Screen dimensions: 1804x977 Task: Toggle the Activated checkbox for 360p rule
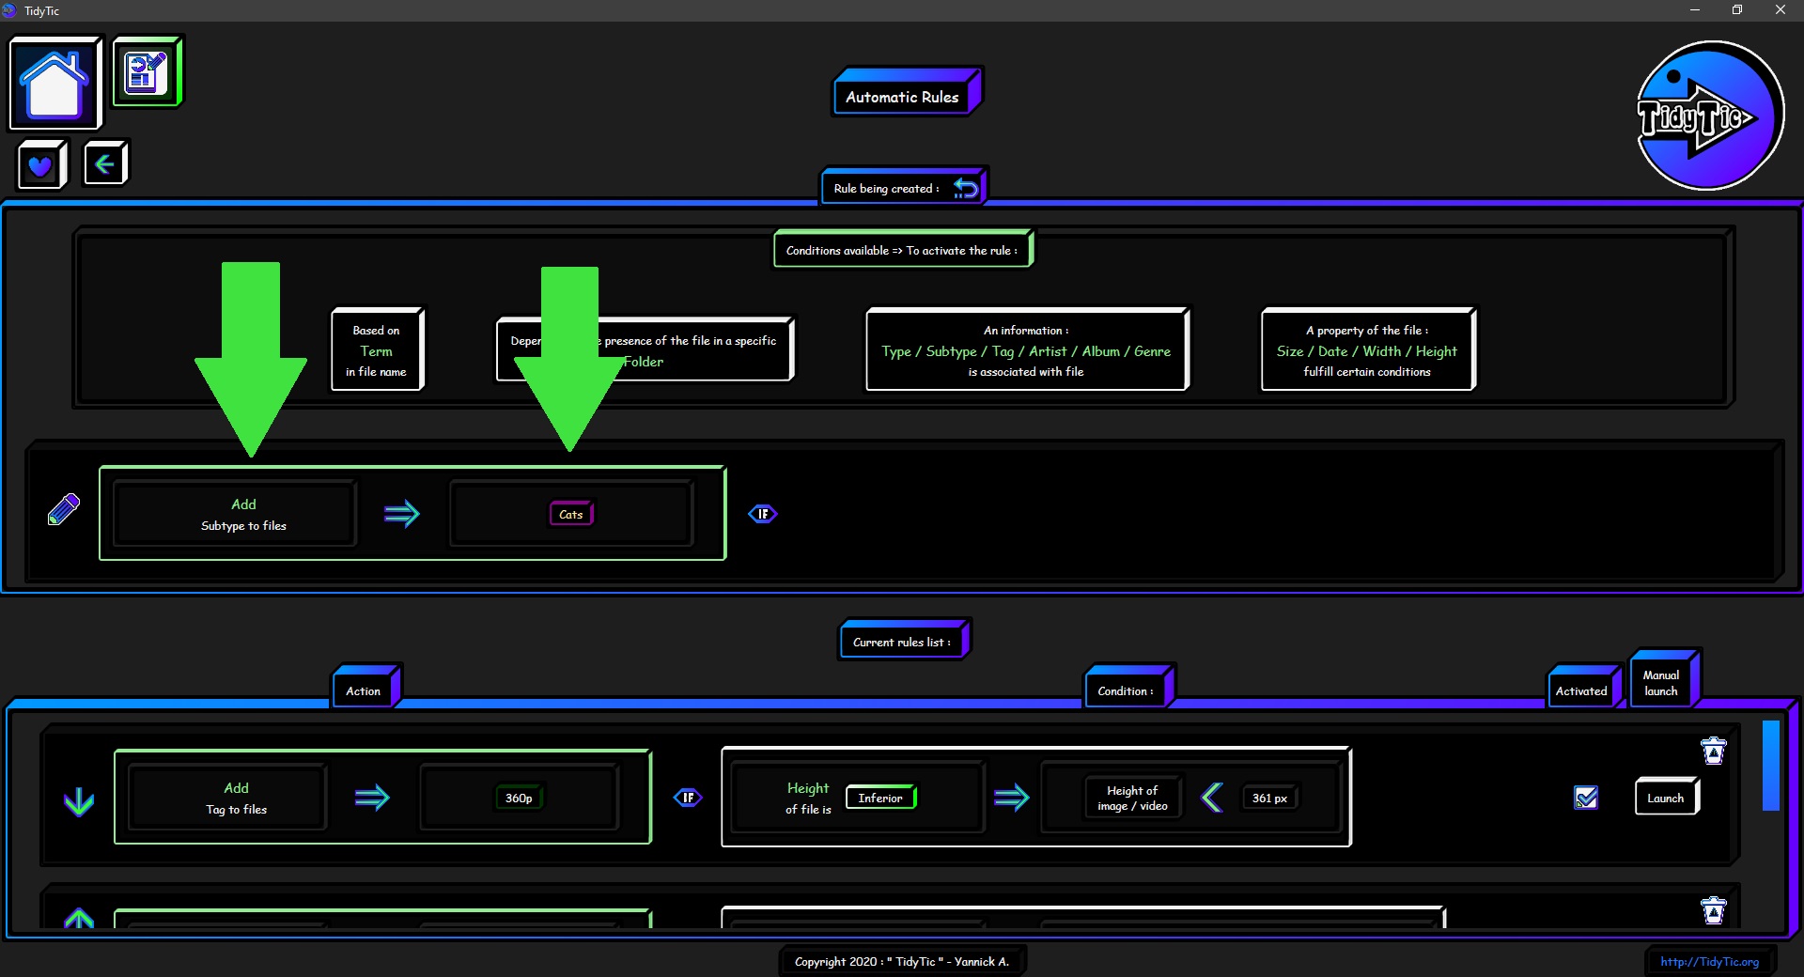pos(1586,798)
